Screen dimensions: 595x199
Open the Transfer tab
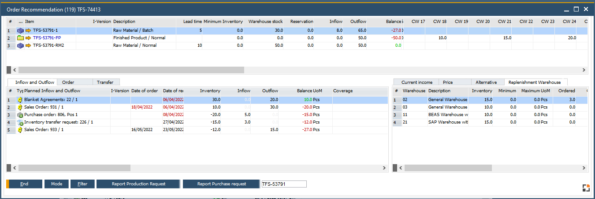pyautogui.click(x=105, y=82)
